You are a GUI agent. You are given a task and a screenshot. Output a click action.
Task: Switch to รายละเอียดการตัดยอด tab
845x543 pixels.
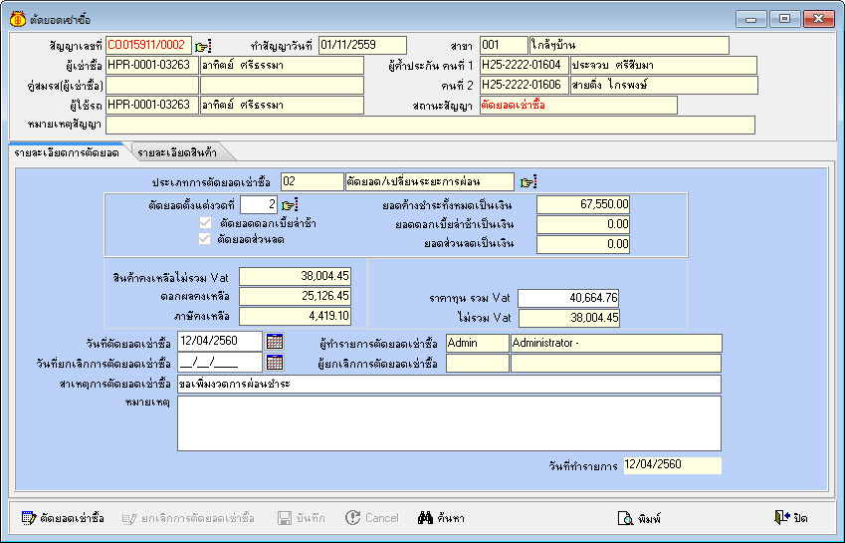click(x=67, y=152)
